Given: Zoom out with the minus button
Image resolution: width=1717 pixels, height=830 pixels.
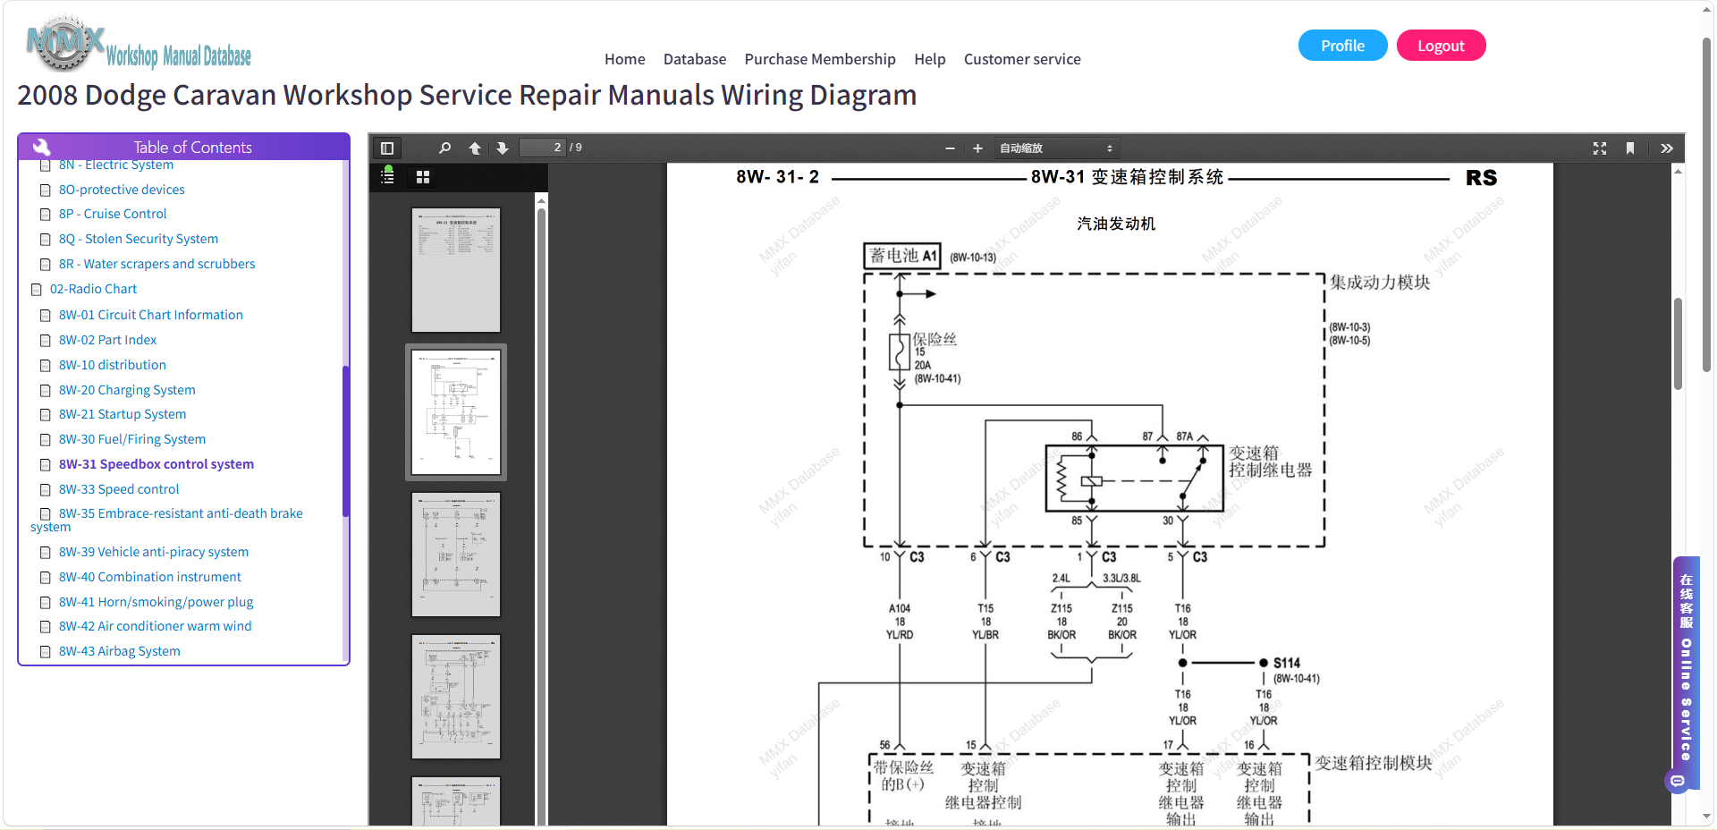Looking at the screenshot, I should click(x=950, y=148).
